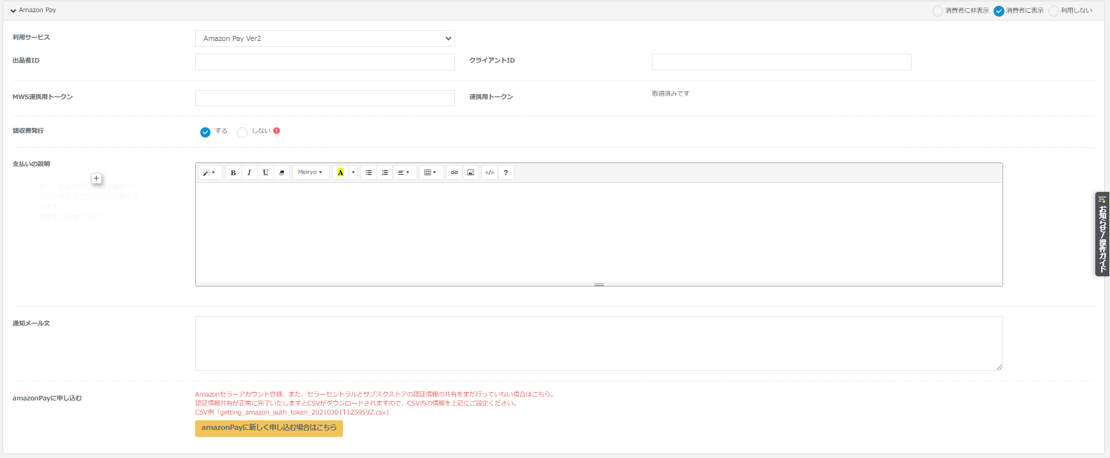Open the paragraph alignment dropdown
This screenshot has width=1110, height=458.
(404, 173)
